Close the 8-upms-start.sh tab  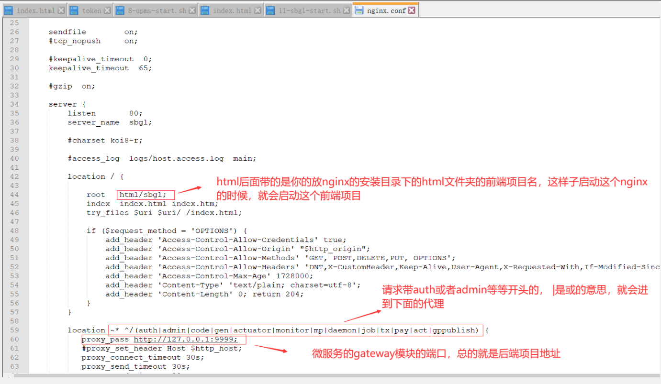[192, 11]
